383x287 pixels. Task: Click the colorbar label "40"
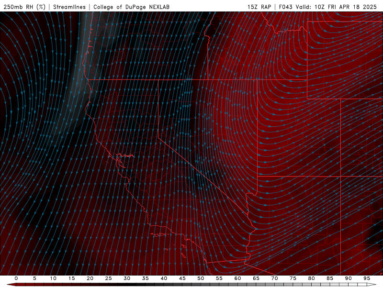[164, 278]
